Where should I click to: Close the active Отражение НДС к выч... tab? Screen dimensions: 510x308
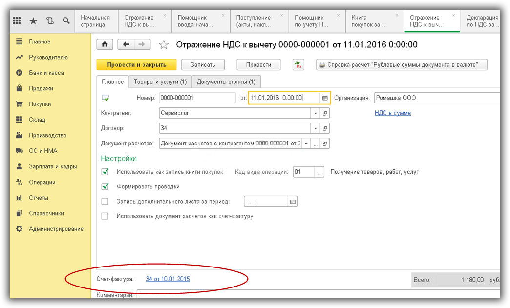coord(453,15)
